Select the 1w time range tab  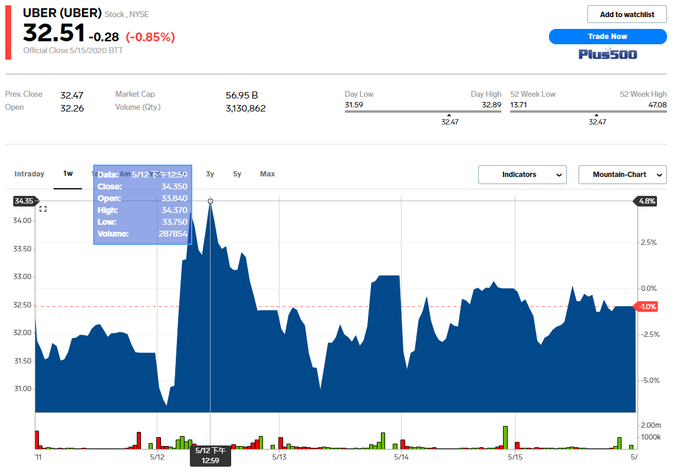click(68, 173)
